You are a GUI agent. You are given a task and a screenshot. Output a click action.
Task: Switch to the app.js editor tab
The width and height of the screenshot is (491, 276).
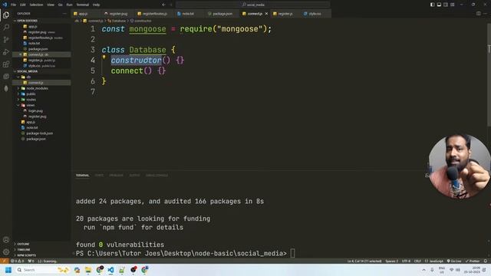coord(83,14)
